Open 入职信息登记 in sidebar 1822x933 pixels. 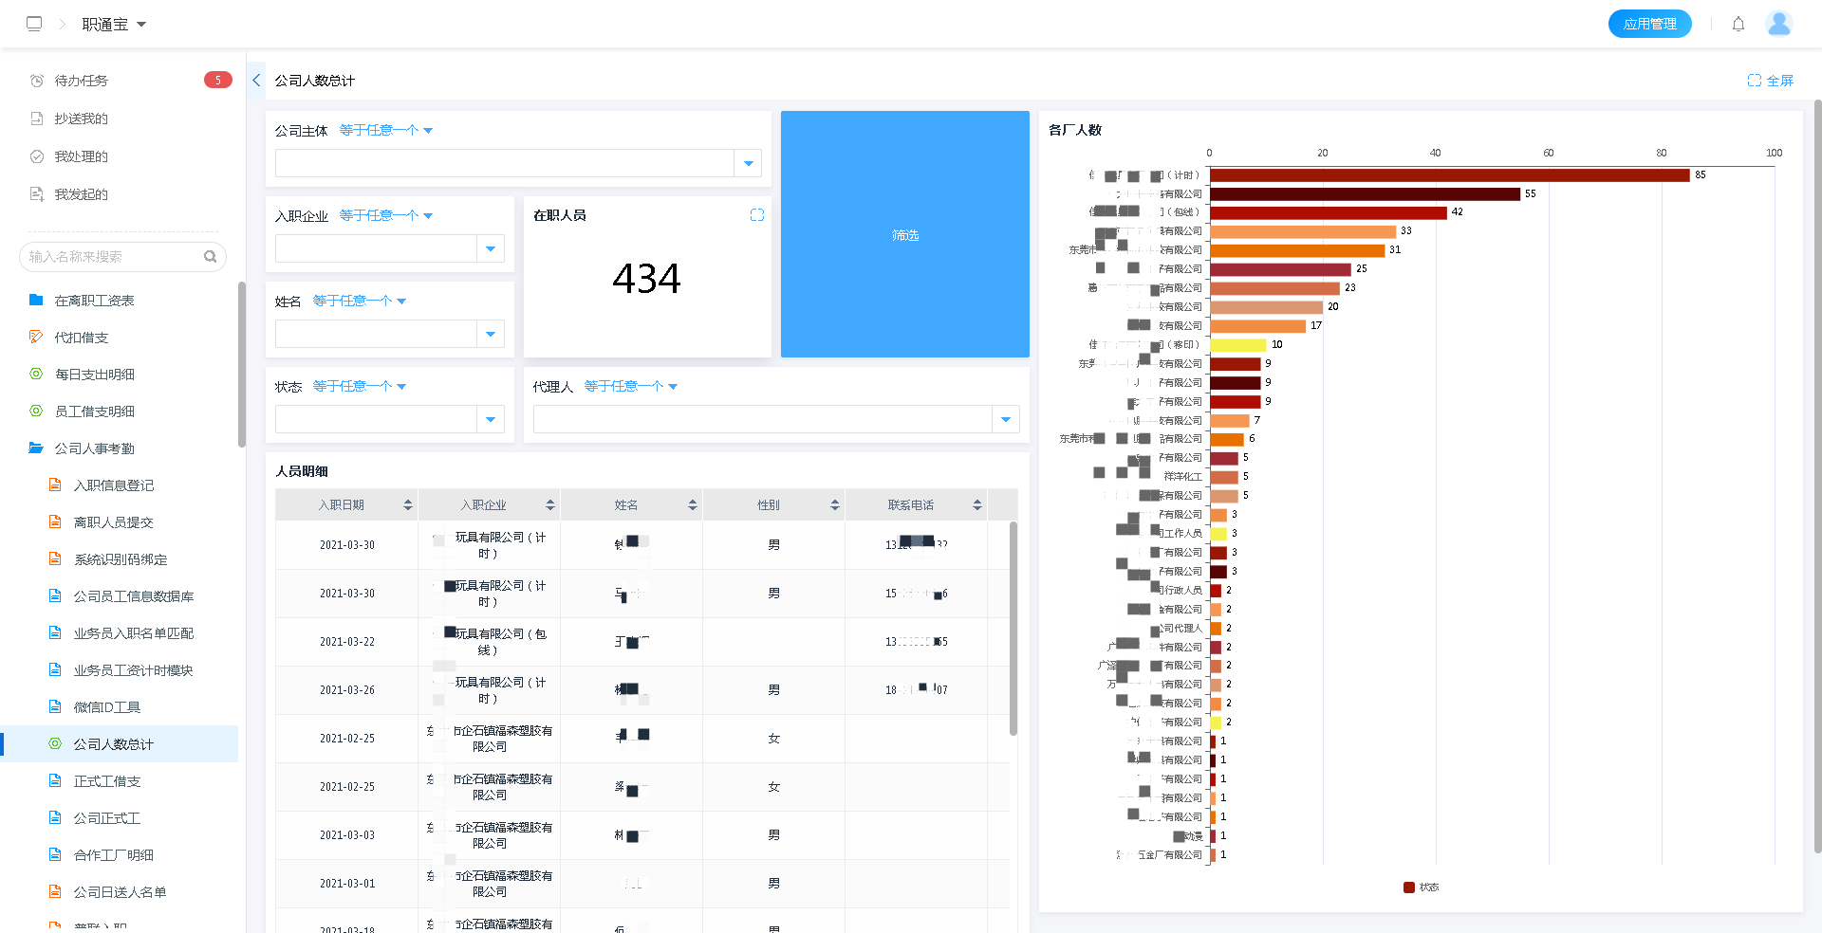114,485
